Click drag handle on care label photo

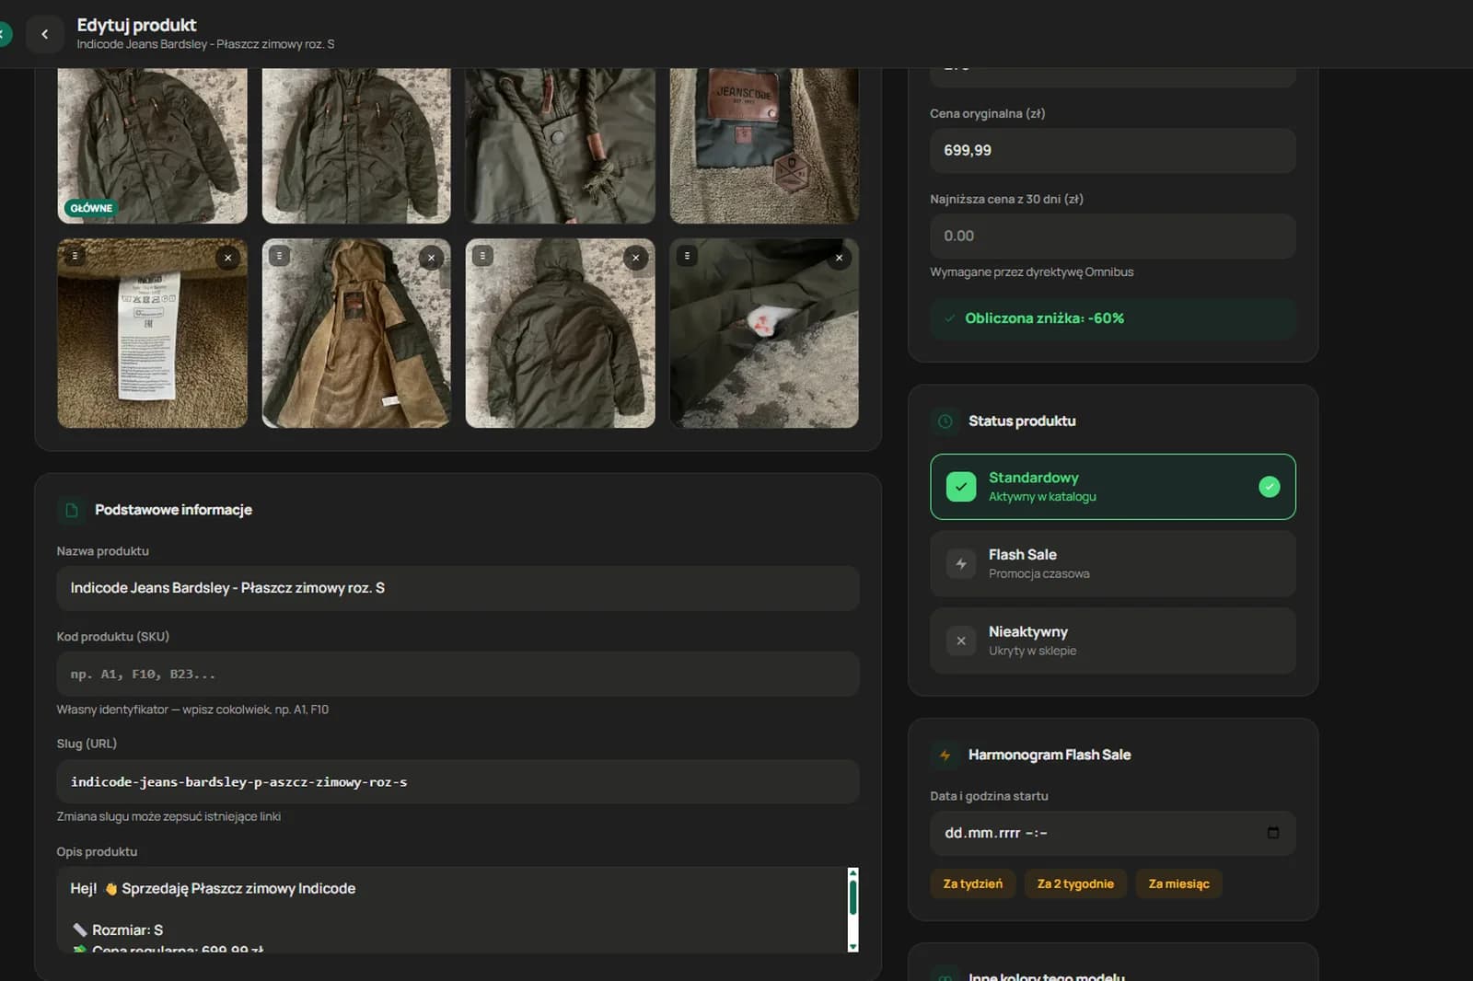tap(75, 256)
